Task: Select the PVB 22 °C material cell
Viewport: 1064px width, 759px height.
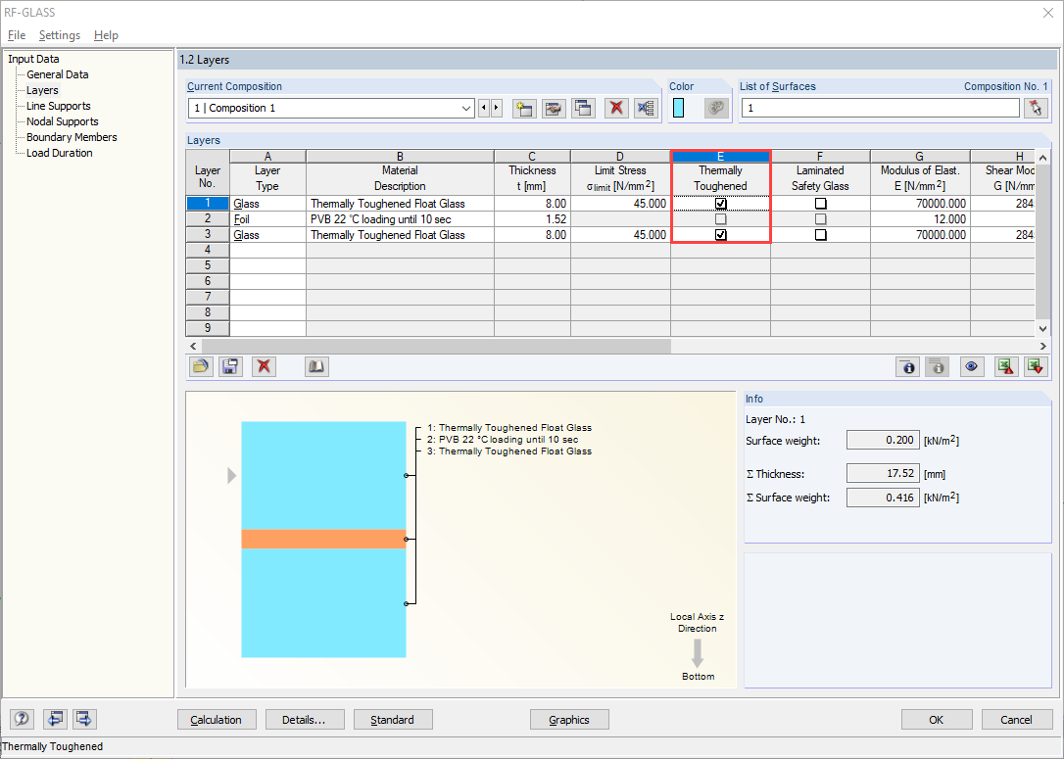Action: (x=401, y=219)
